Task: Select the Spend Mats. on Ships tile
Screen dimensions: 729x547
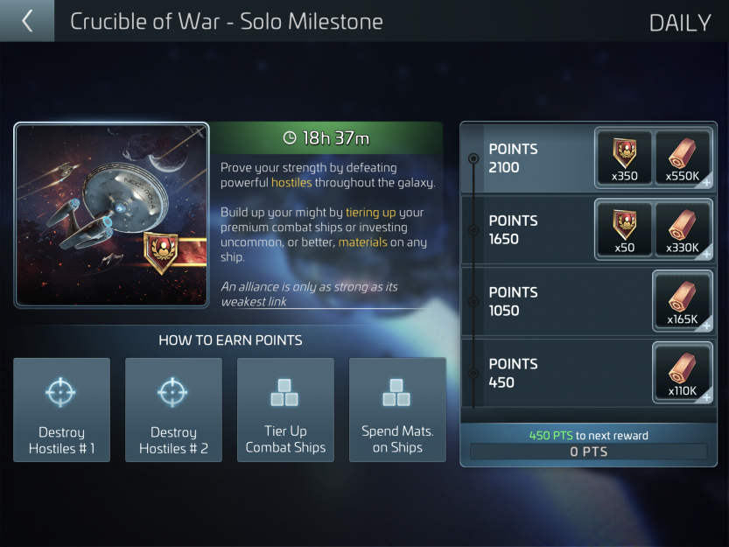Action: [397, 410]
